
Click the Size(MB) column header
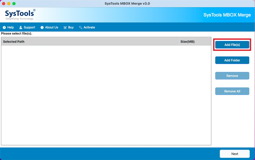tap(195, 42)
